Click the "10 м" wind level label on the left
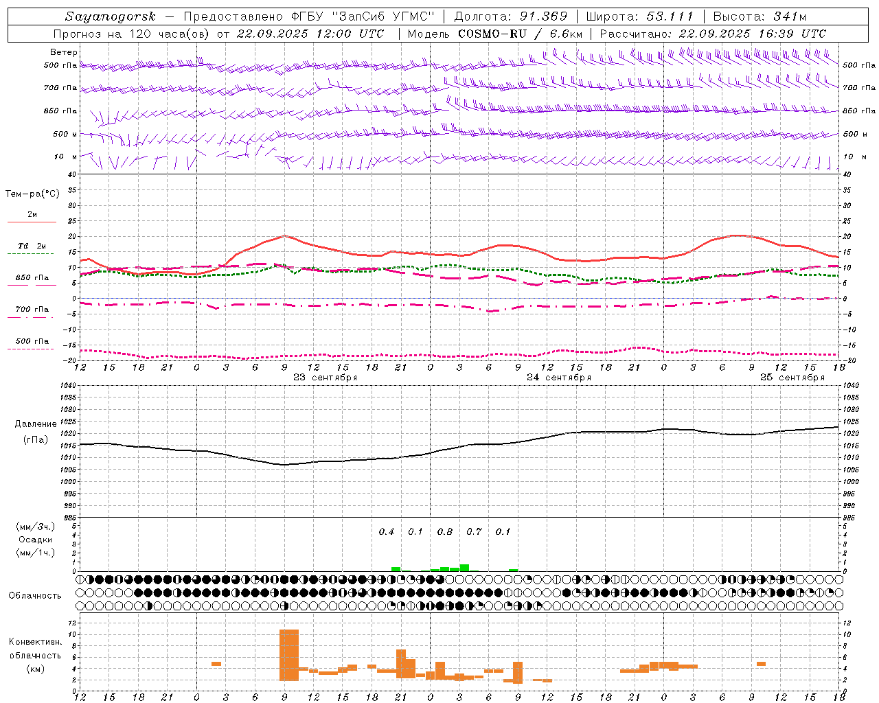The height and width of the screenshot is (703, 879). click(66, 157)
